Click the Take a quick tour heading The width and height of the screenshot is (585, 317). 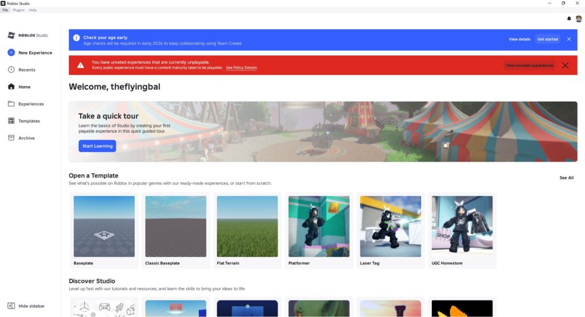(x=108, y=116)
